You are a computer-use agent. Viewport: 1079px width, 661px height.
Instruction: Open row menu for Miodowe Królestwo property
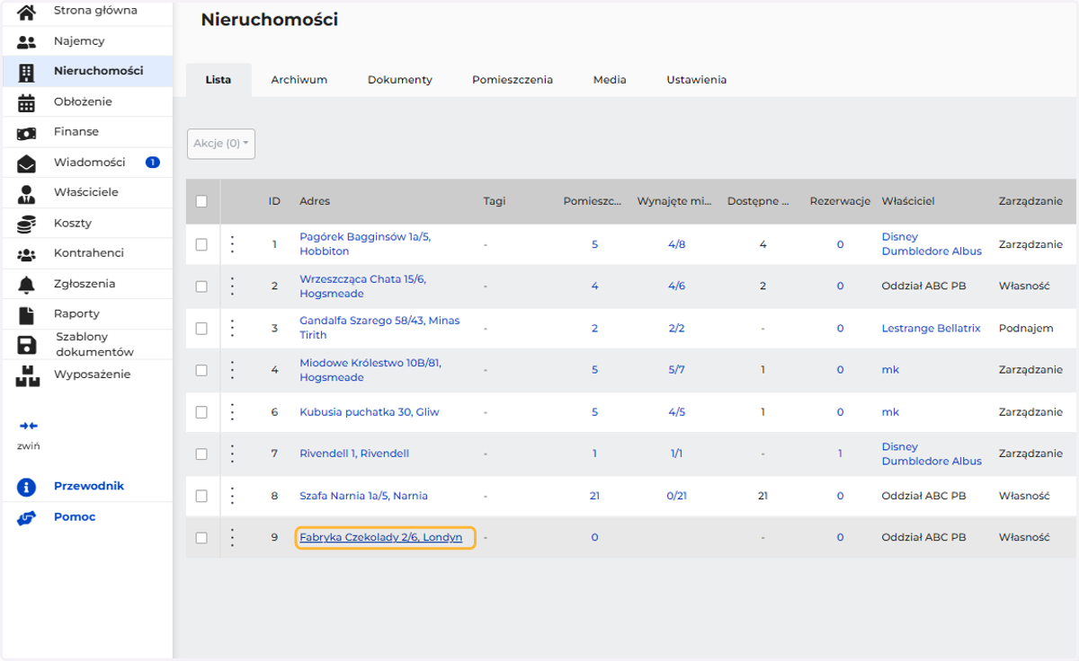pyautogui.click(x=232, y=370)
